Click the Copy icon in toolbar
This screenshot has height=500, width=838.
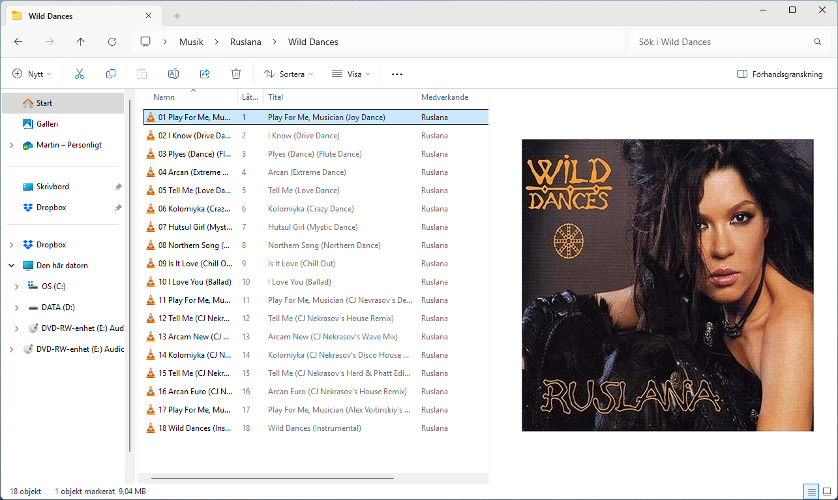click(x=111, y=74)
